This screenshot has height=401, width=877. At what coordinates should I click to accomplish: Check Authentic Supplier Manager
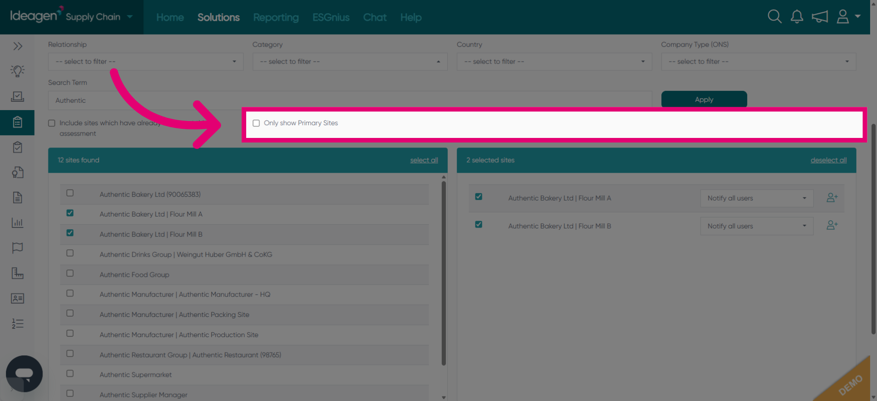[x=70, y=393]
